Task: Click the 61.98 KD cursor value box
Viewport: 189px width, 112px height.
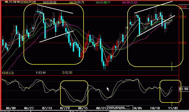Action: point(183,89)
